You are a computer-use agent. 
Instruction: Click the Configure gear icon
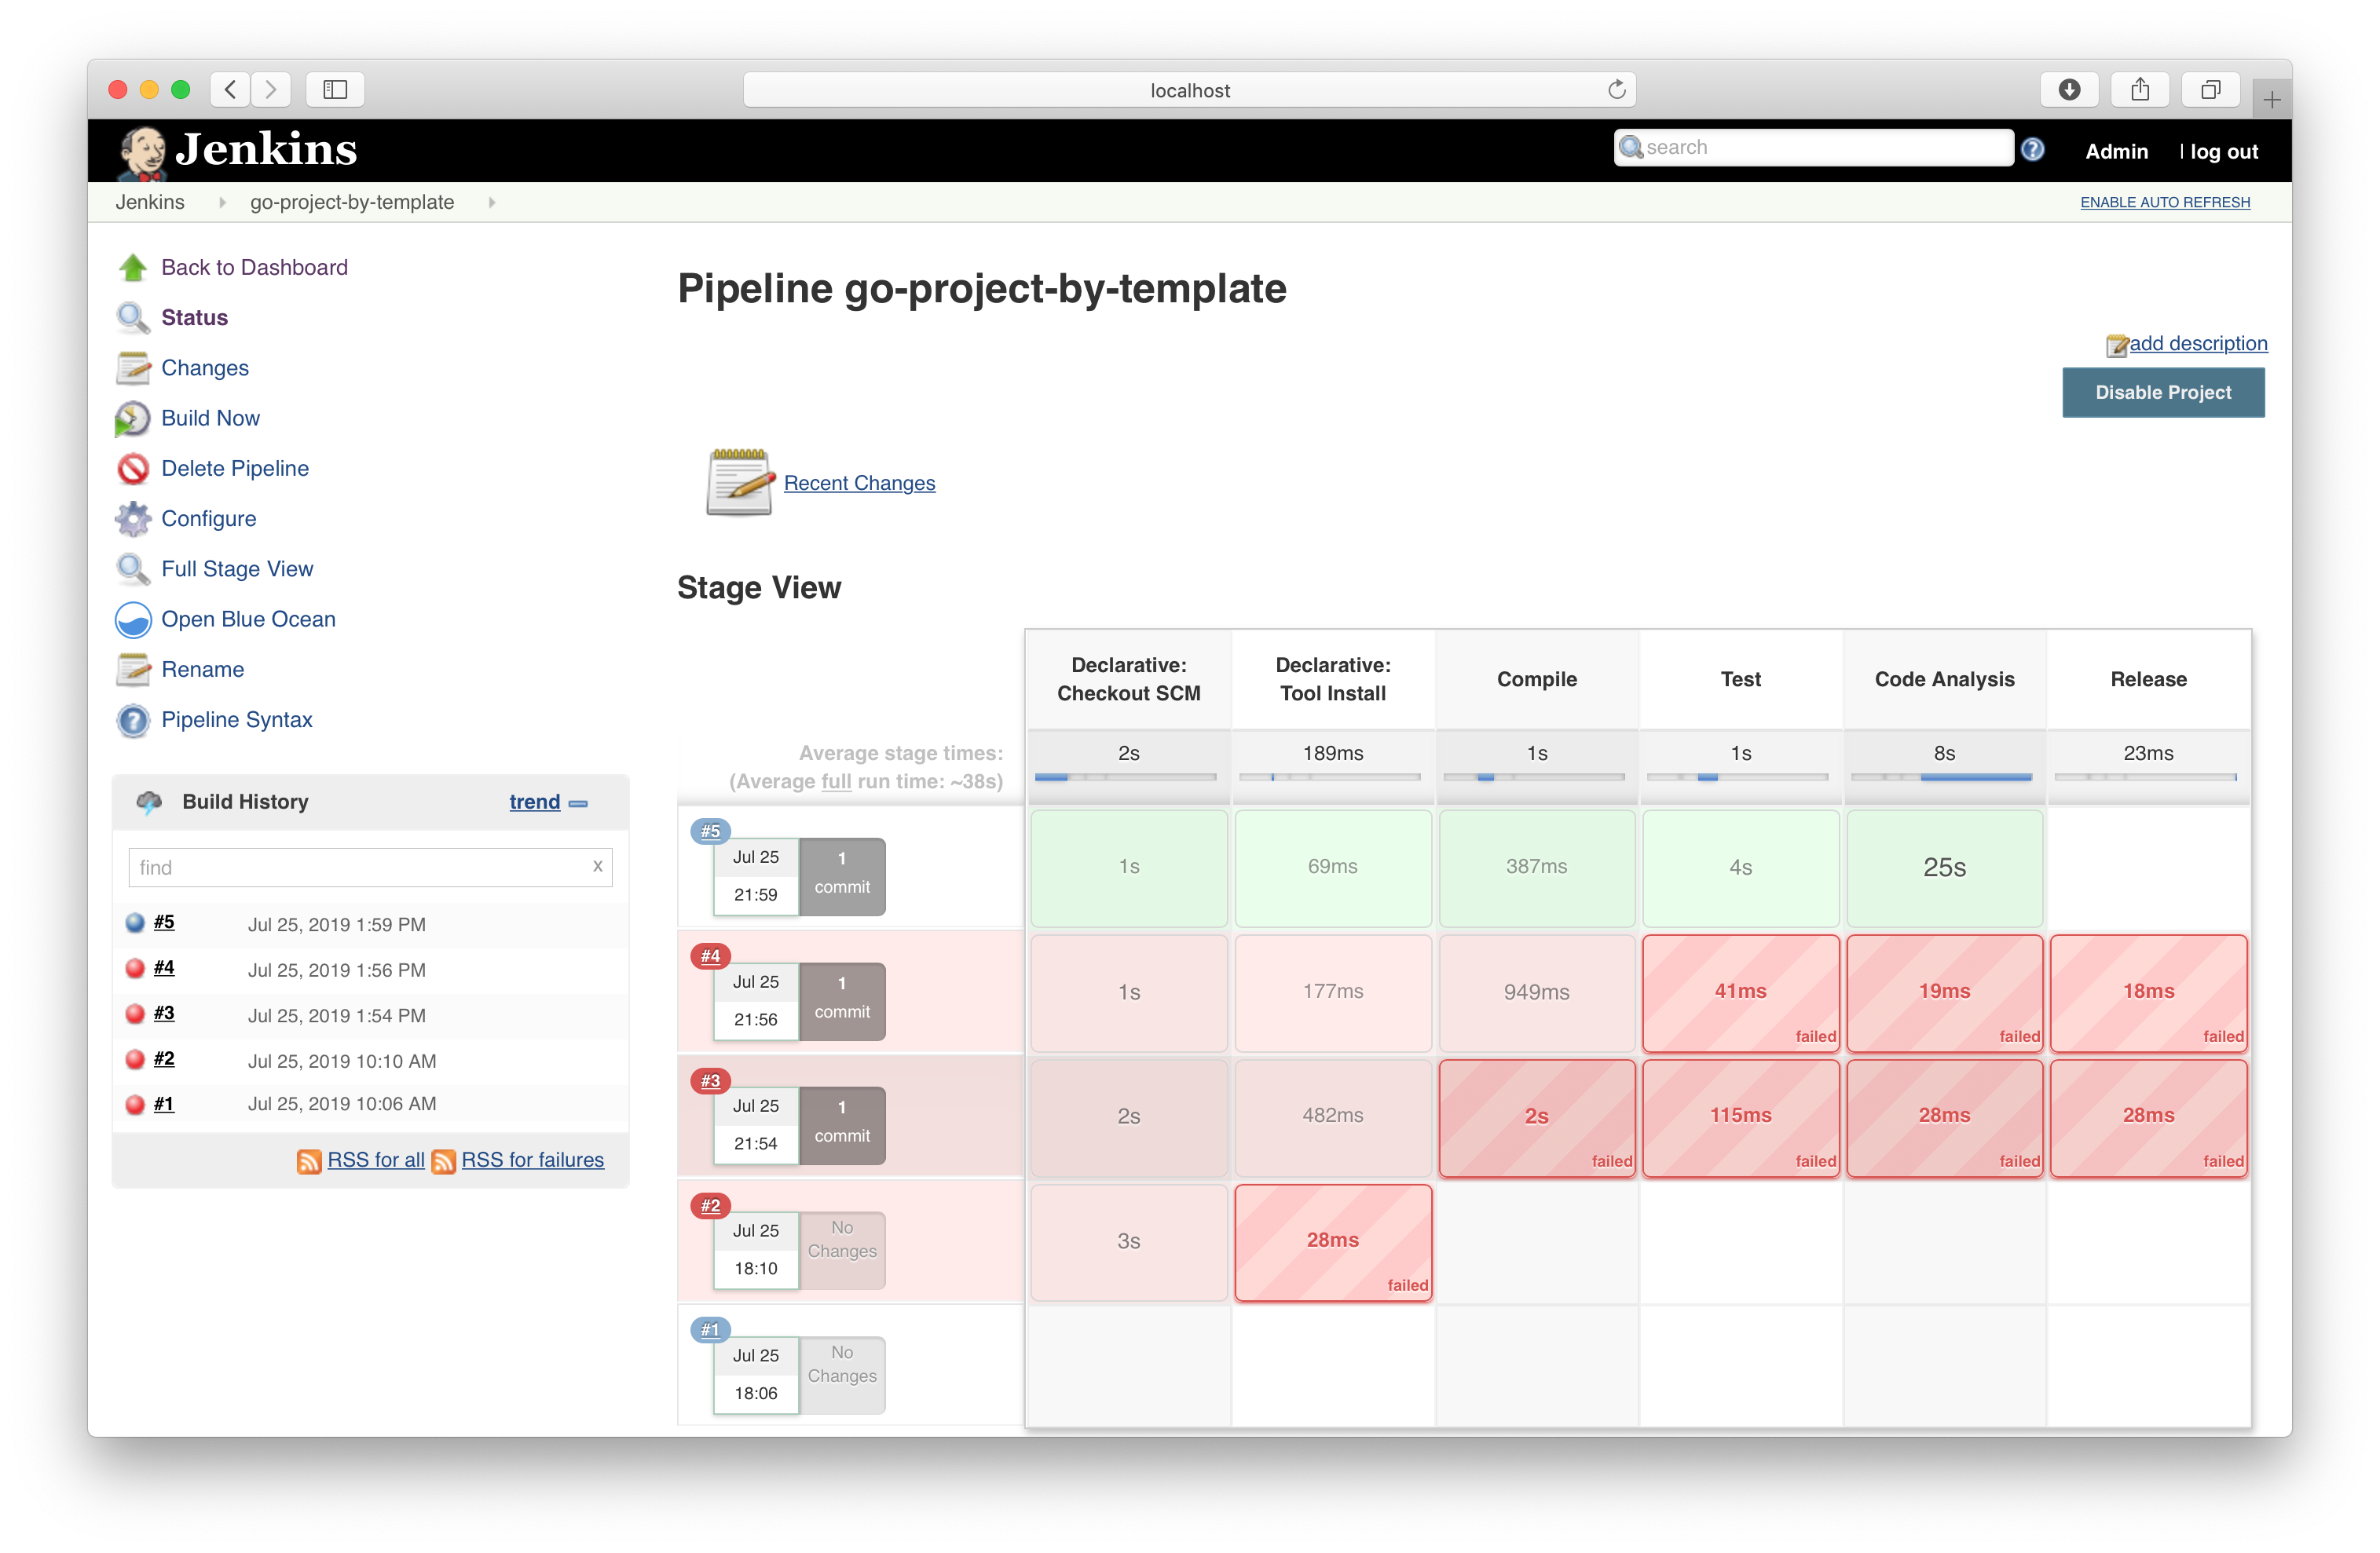pos(132,519)
